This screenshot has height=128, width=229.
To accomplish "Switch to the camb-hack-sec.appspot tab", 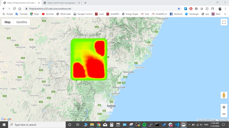I will (61, 3).
